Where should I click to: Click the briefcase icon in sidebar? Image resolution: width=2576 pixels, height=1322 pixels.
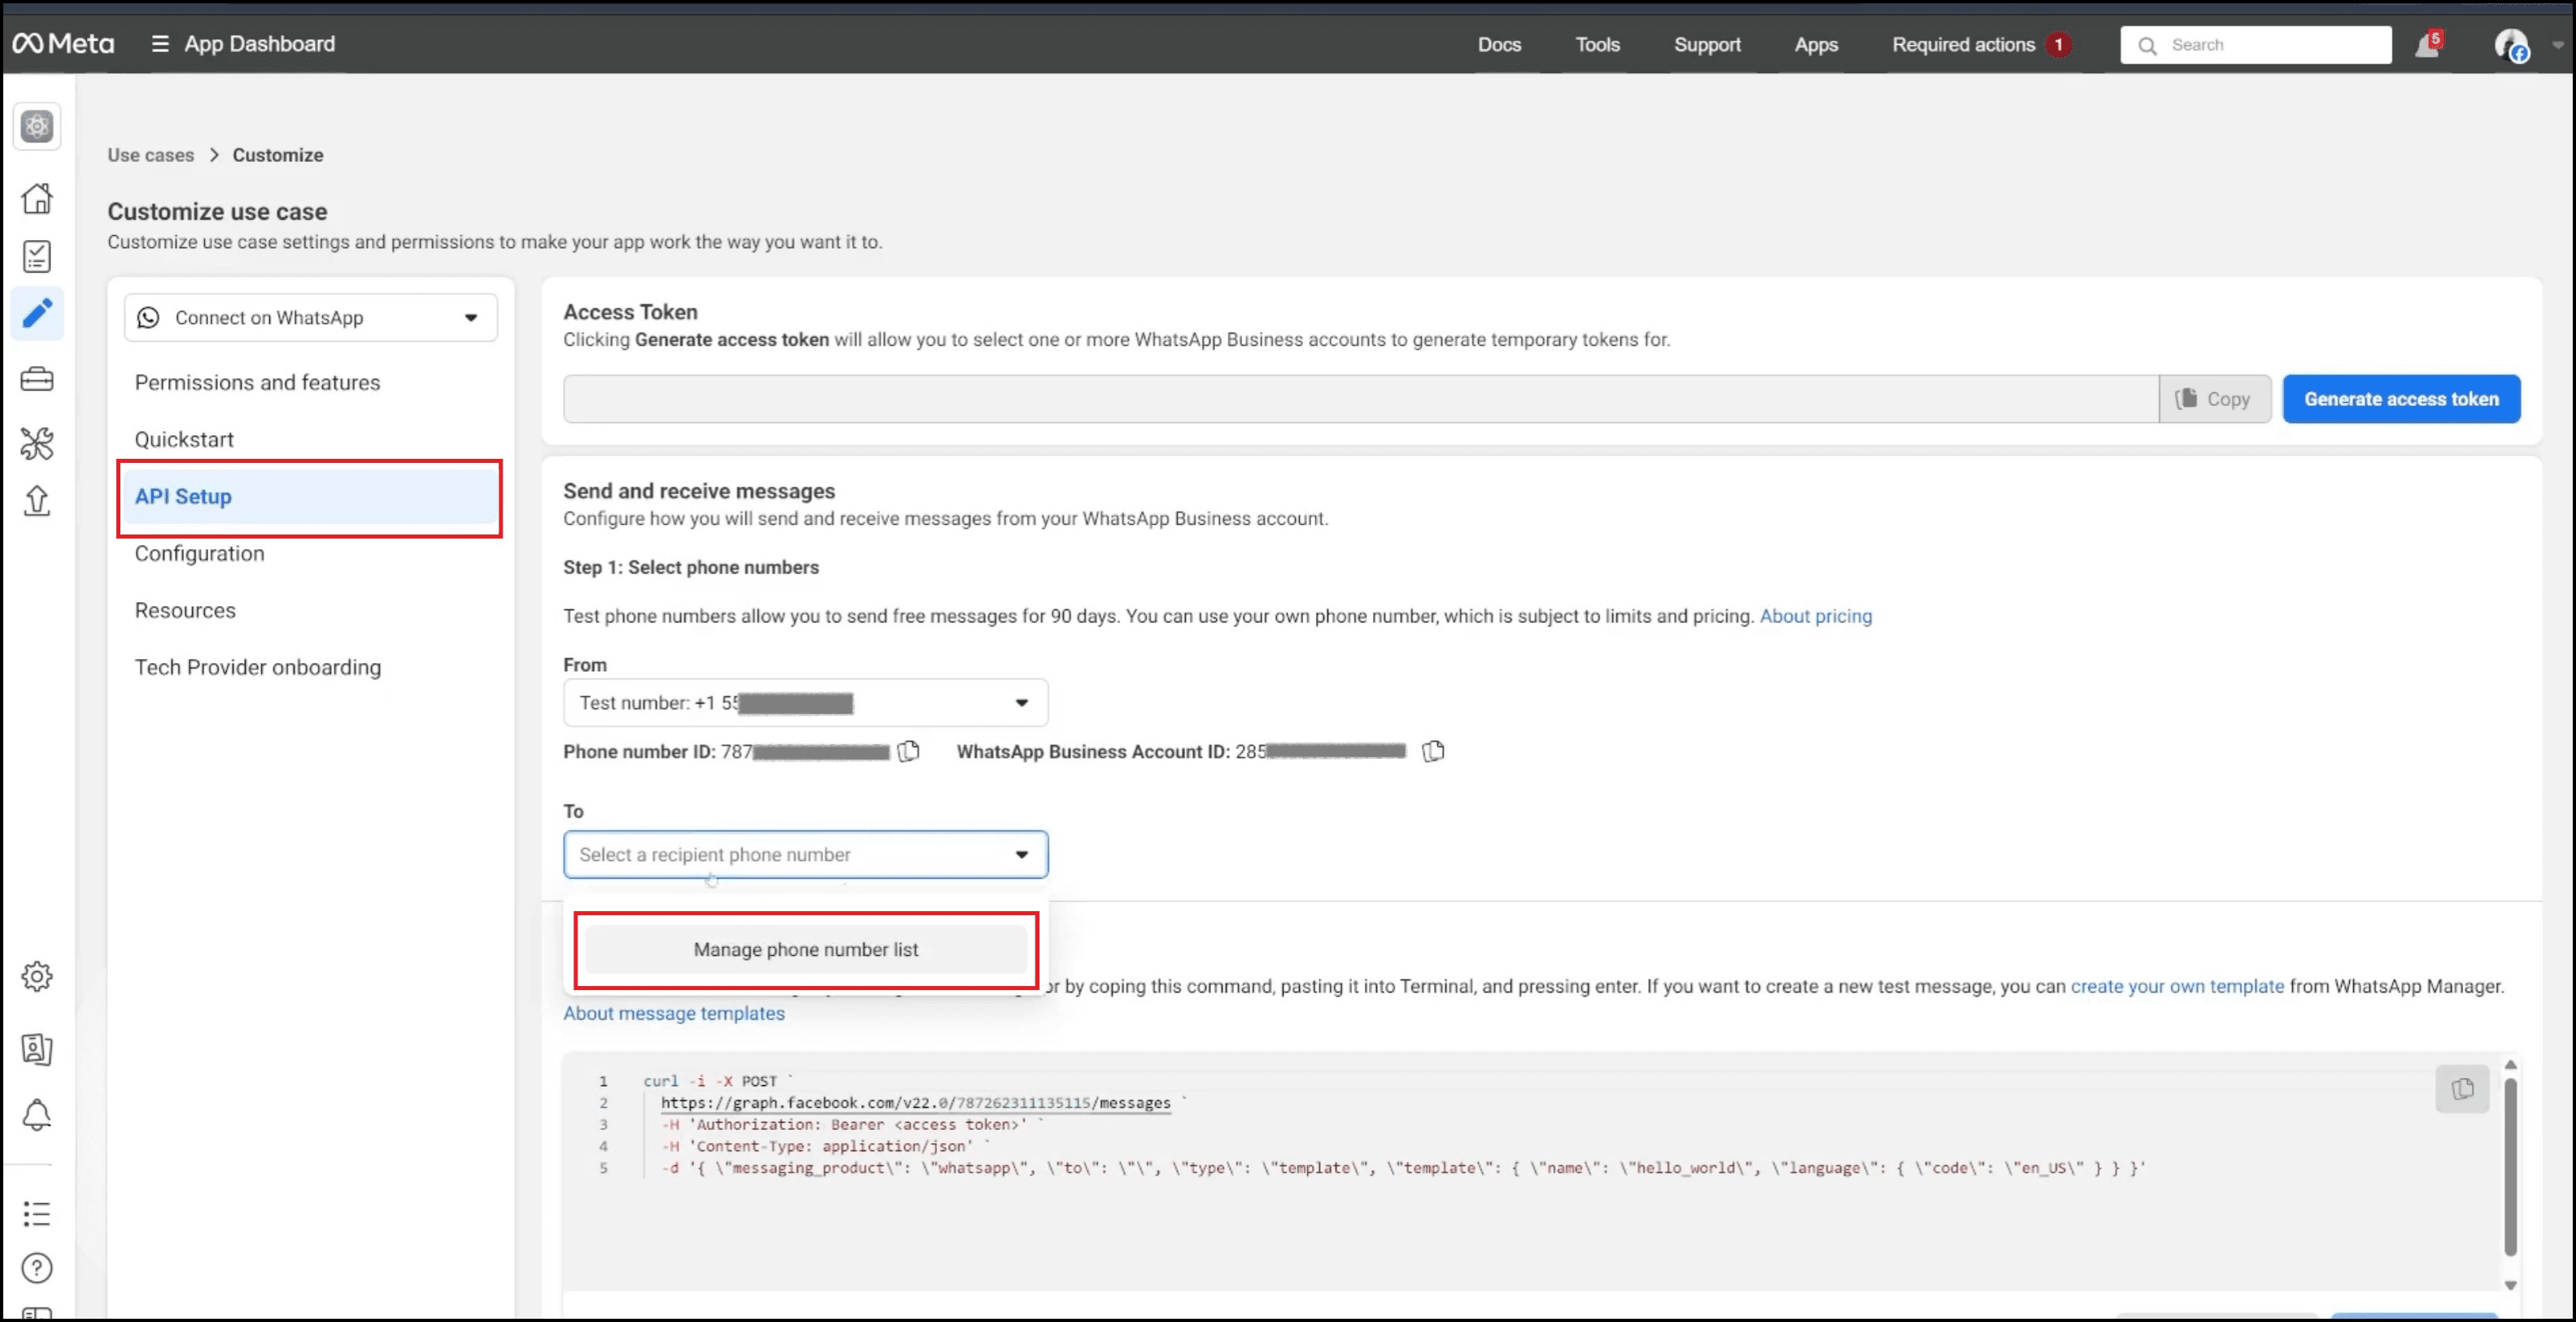pyautogui.click(x=37, y=380)
